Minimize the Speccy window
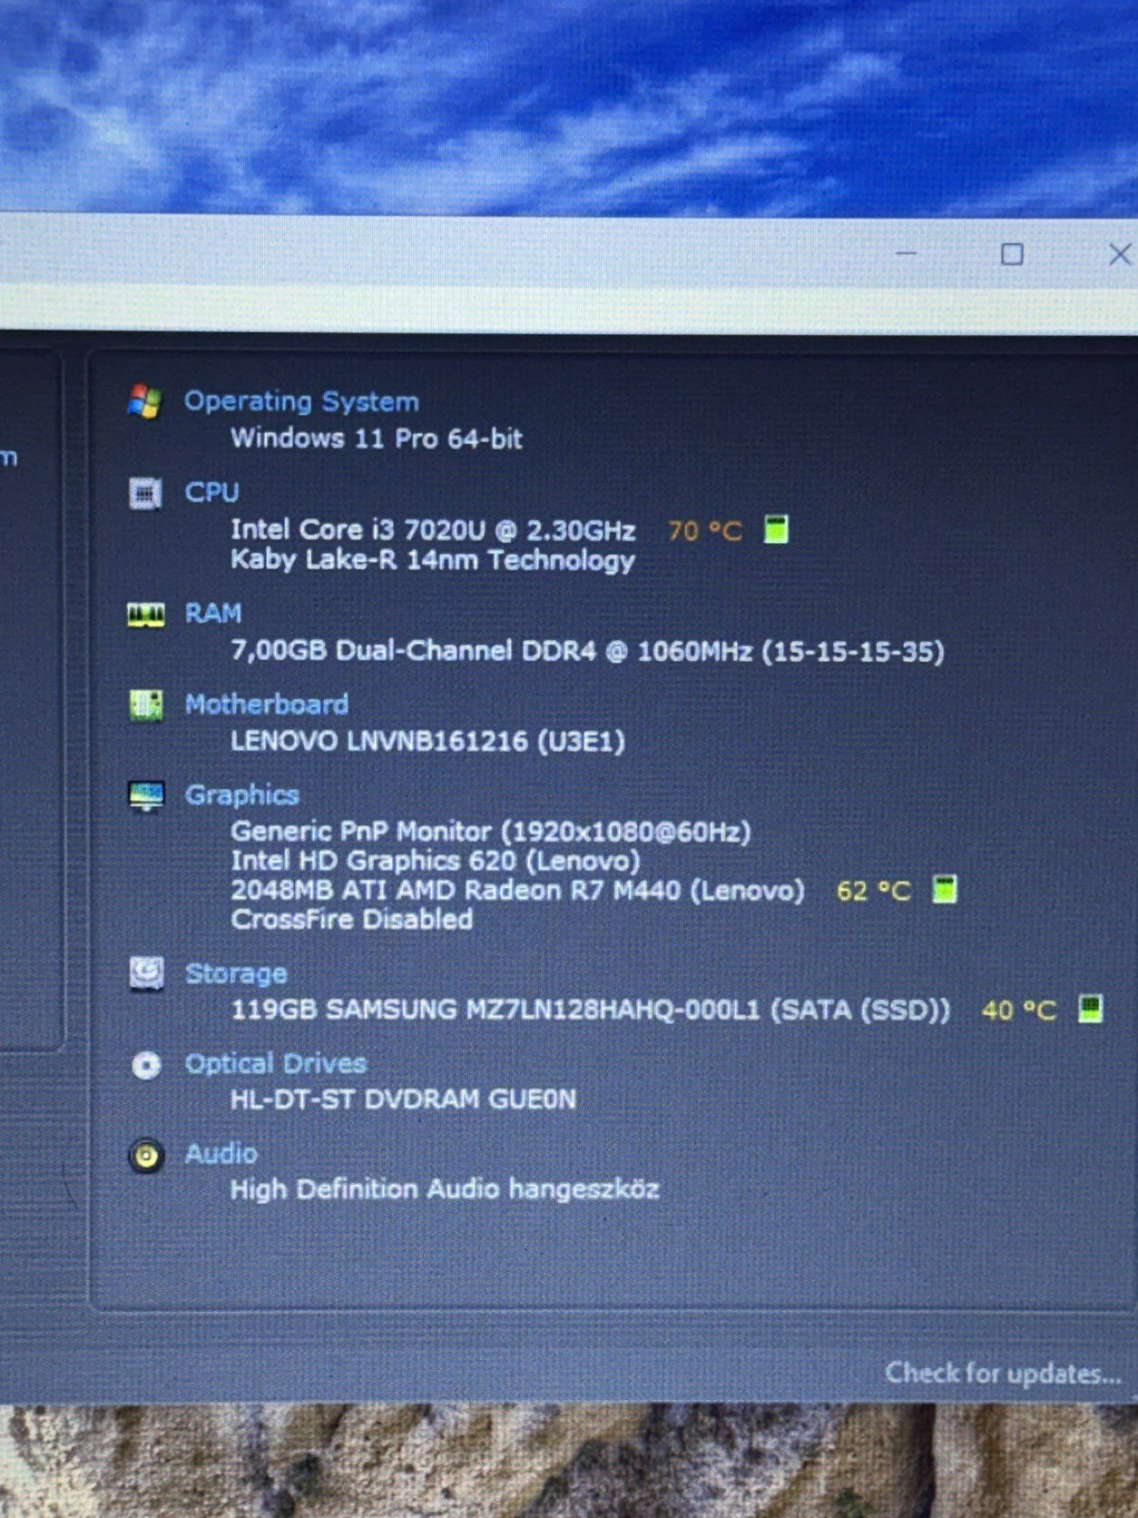Screen dimensions: 1138x1518 906,254
